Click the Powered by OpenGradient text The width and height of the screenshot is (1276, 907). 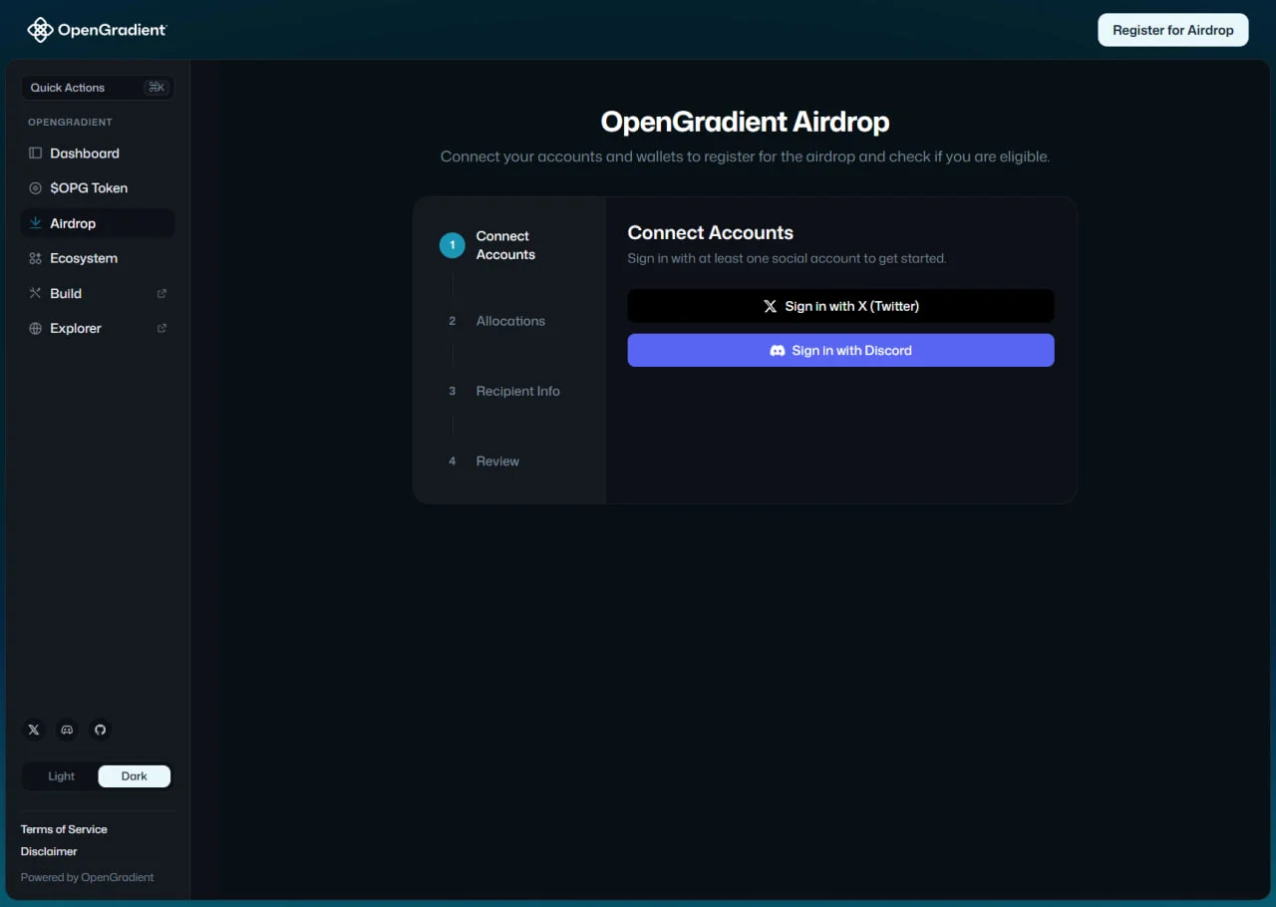click(88, 877)
